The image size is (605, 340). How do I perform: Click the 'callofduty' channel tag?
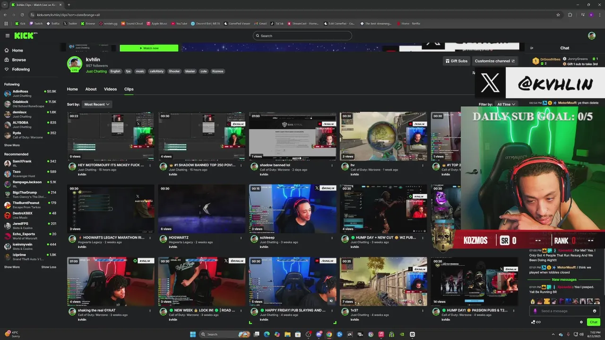(x=156, y=71)
